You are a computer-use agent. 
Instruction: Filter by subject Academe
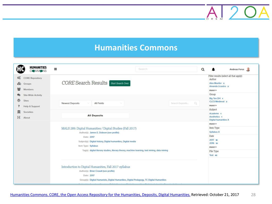pyautogui.click(x=214, y=113)
